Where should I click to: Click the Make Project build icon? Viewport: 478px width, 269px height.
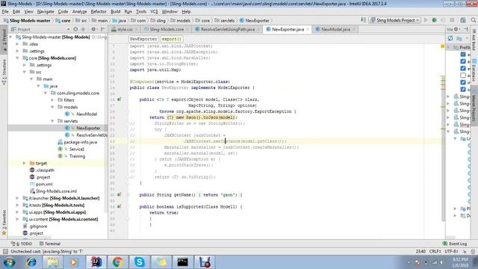(x=363, y=20)
